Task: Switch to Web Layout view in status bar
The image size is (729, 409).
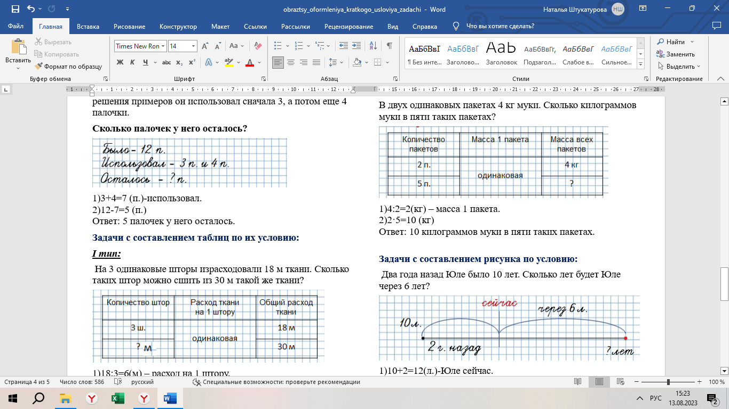Action: (x=620, y=382)
